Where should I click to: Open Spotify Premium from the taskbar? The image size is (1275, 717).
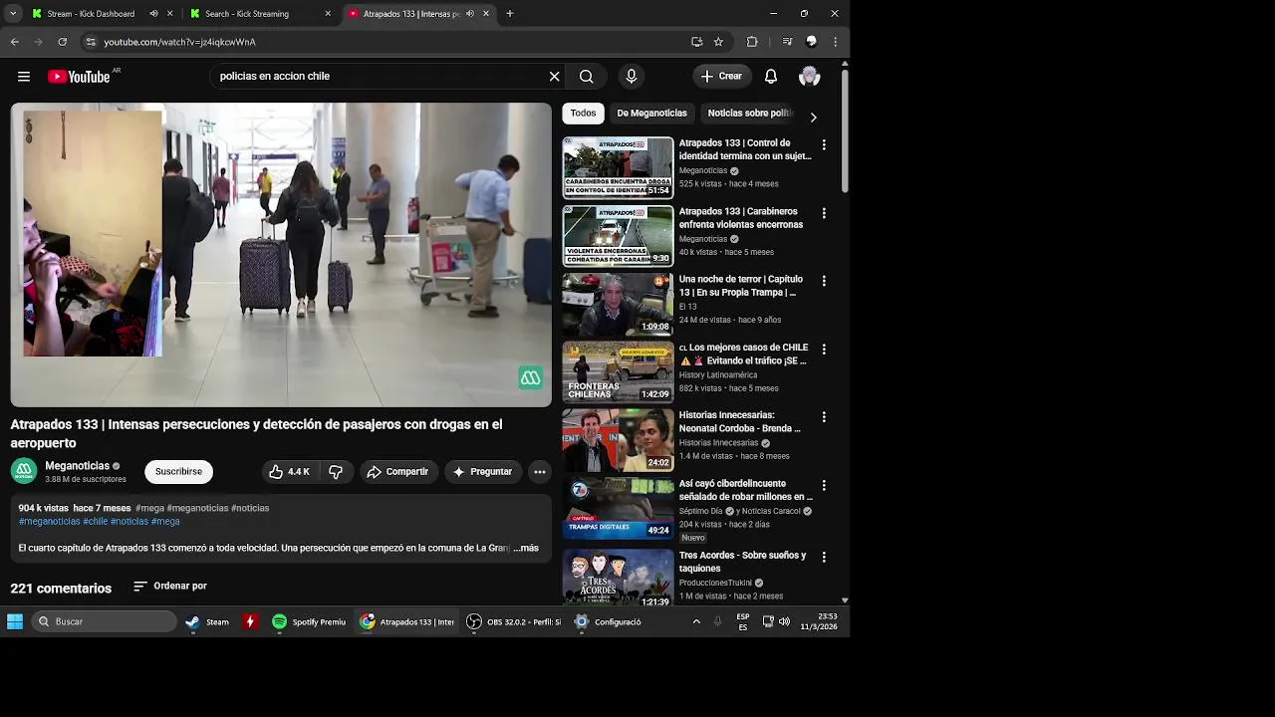click(310, 621)
